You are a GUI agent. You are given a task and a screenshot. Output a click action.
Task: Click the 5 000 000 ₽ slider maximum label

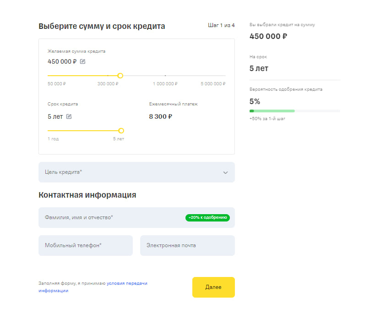pos(213,84)
